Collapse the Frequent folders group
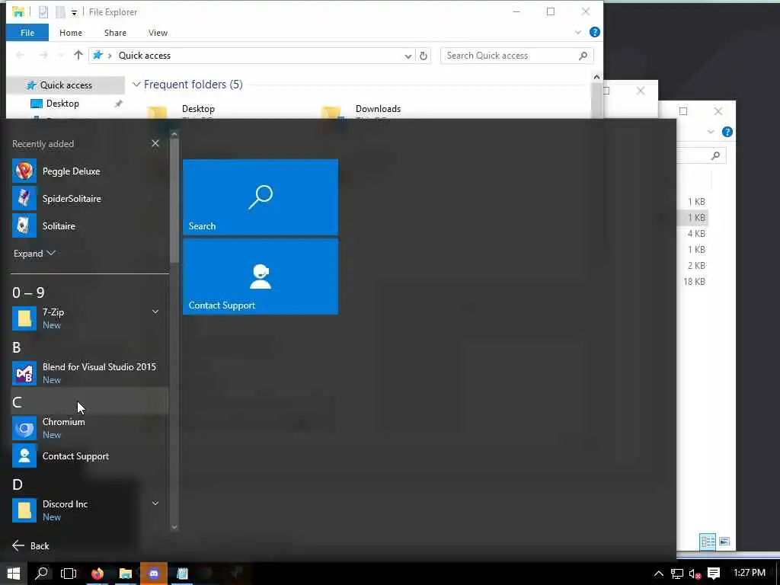The image size is (780, 585). [136, 85]
